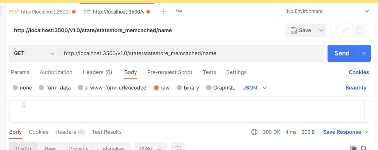
Task: Expand the Save button arrow options
Action: pos(321,30)
